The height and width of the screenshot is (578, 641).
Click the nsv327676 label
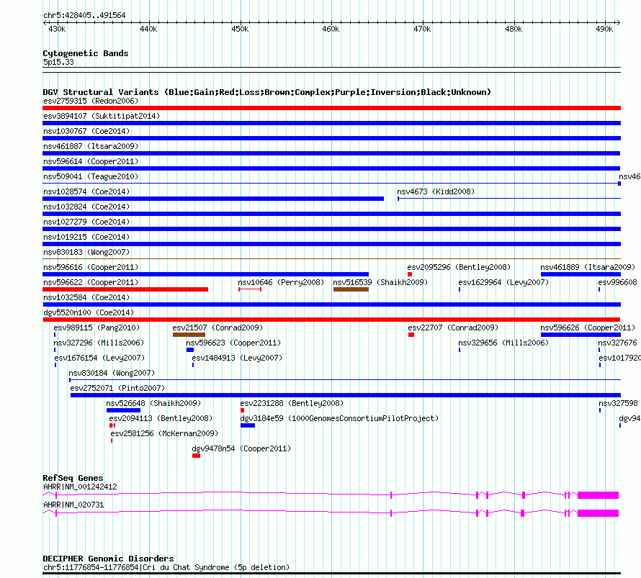617,343
